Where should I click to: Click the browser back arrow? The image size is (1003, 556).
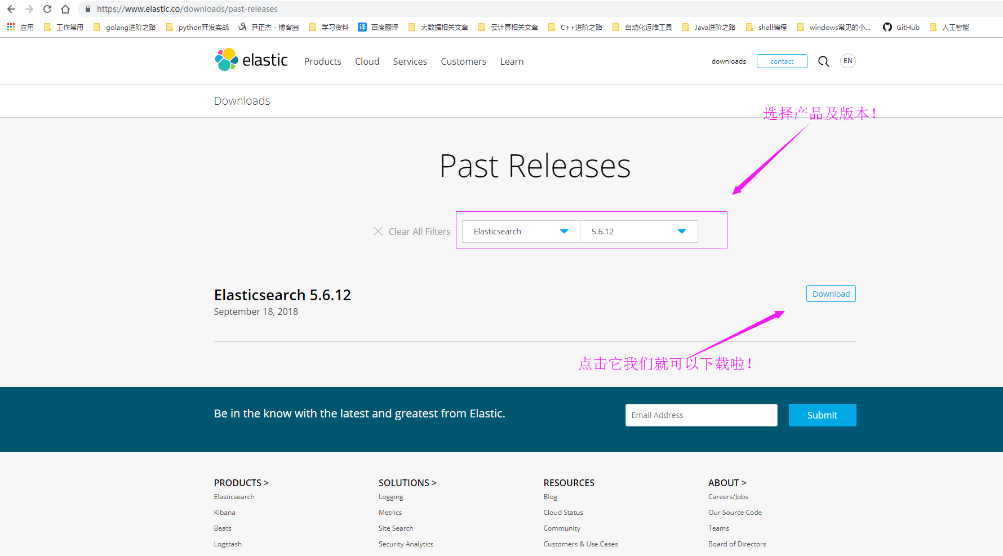11,9
